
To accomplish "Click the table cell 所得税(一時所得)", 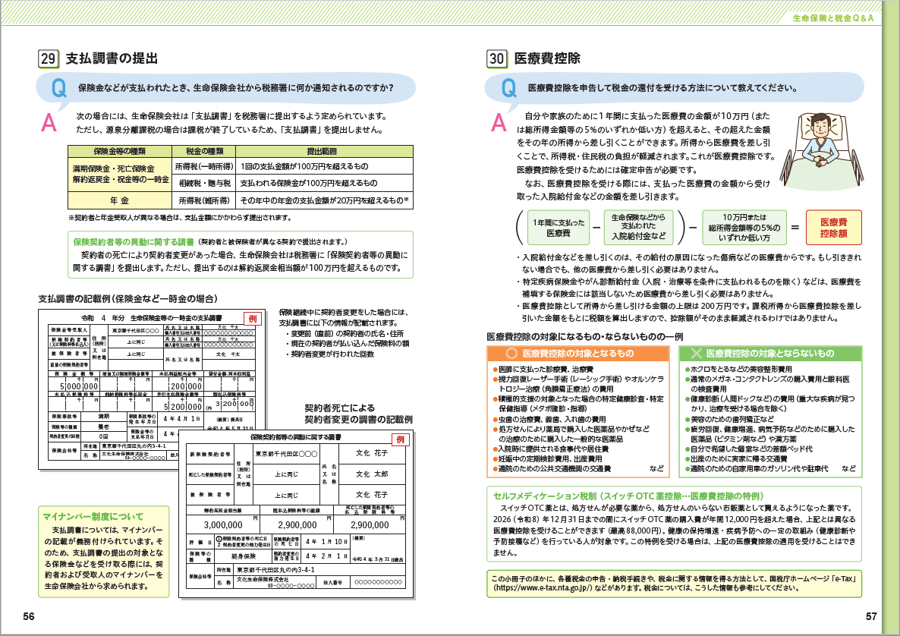I will [x=204, y=166].
